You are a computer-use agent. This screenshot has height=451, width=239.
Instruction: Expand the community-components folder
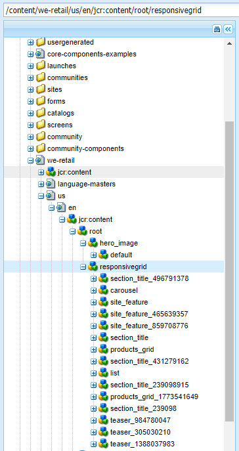30,148
